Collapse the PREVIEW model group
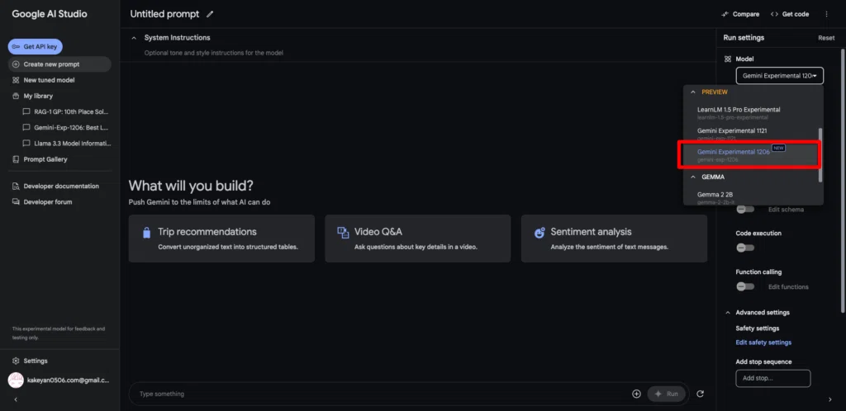This screenshot has height=411, width=846. (x=693, y=92)
